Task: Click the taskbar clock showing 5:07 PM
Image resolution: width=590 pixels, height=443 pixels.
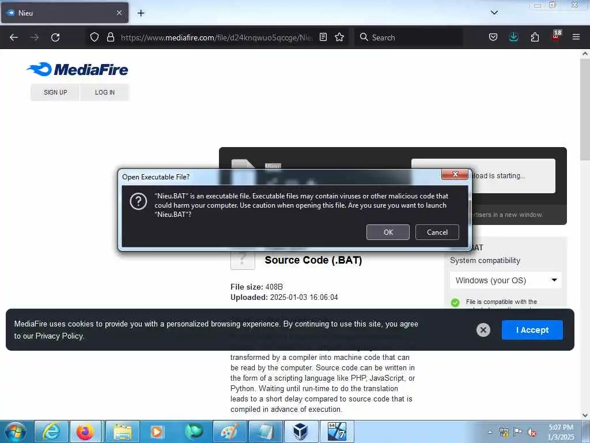Action: pos(561,432)
